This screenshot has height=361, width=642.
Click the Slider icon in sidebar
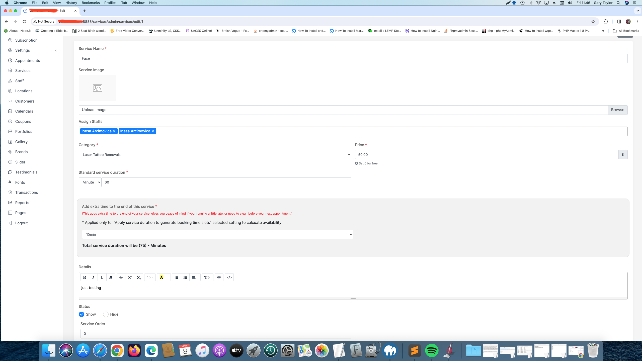pyautogui.click(x=10, y=162)
